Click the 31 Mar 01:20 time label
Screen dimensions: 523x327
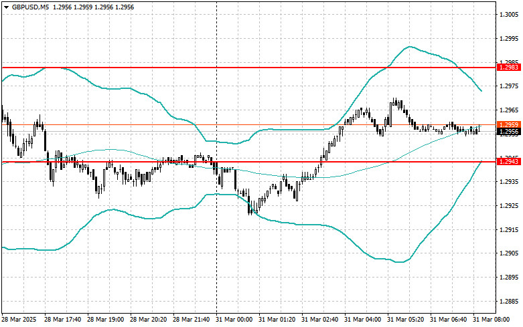277,320
